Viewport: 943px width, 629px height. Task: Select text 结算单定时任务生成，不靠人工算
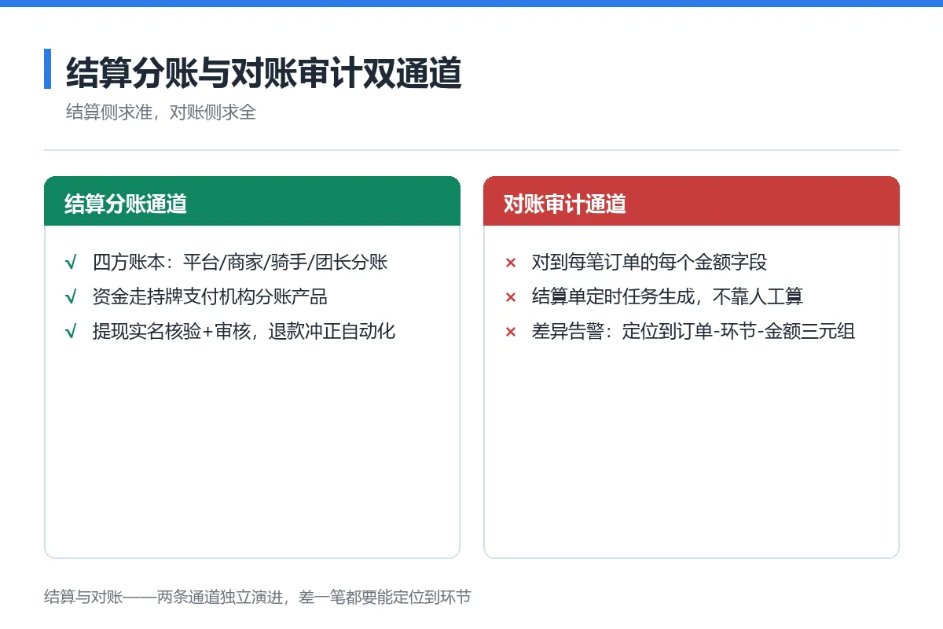point(667,297)
